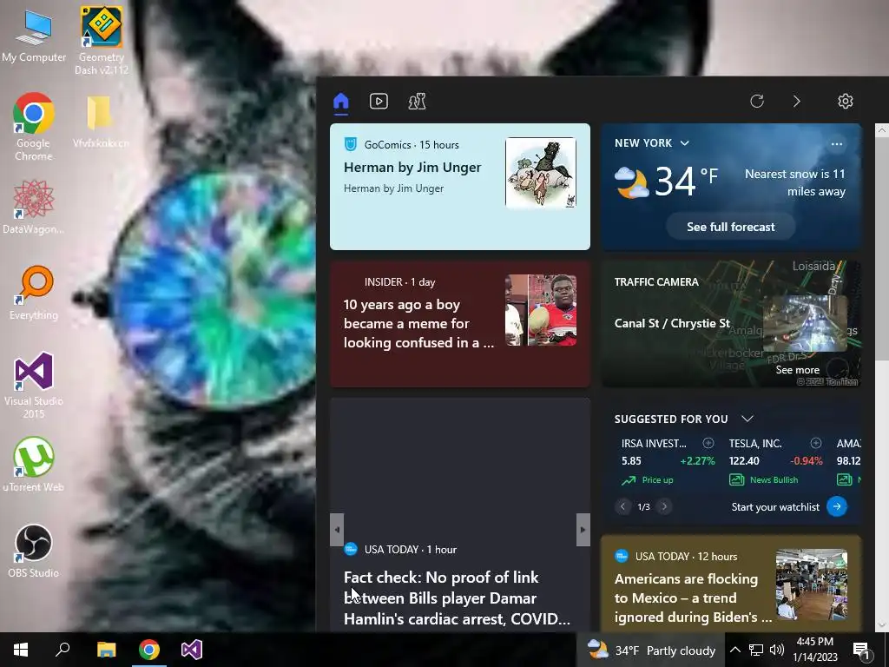Click the partly cloudy weather icon
Viewport: 889px width, 667px height.
point(632,182)
